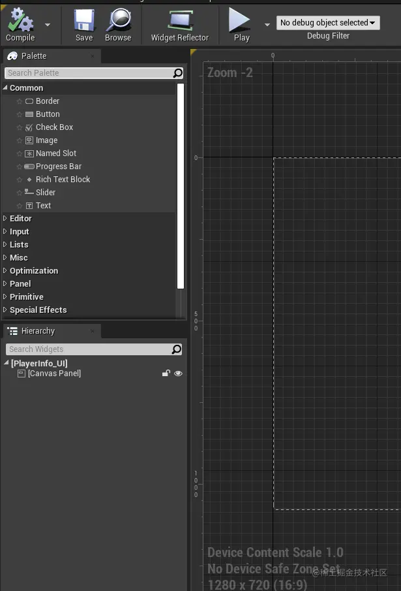Focus the Search Palette field
Screen dimensions: 401x591
coord(89,72)
